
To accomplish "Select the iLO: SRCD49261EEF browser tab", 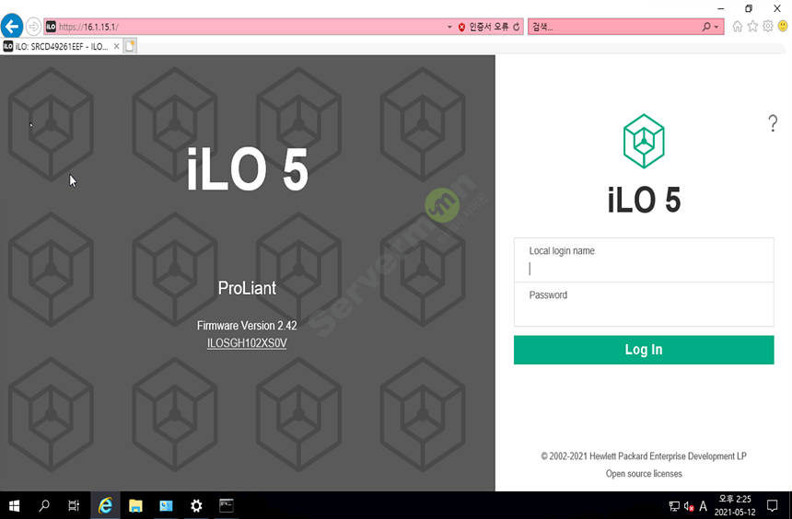I will [61, 46].
